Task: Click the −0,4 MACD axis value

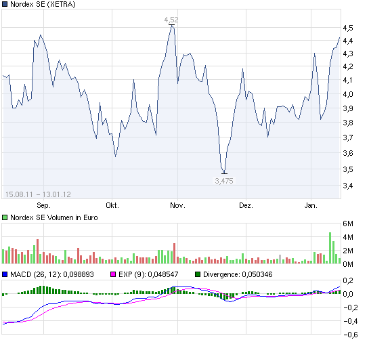Action: (x=351, y=321)
